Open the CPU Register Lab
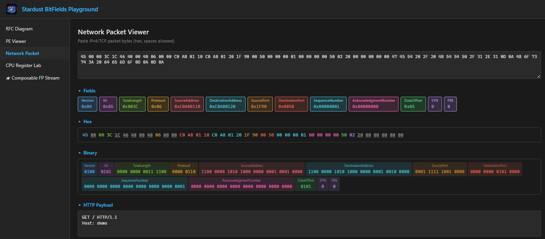Image resolution: width=545 pixels, height=239 pixels. pos(23,65)
